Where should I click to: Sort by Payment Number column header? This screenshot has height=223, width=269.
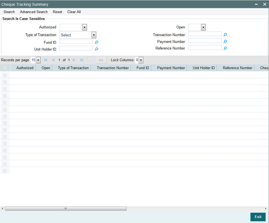click(x=171, y=68)
